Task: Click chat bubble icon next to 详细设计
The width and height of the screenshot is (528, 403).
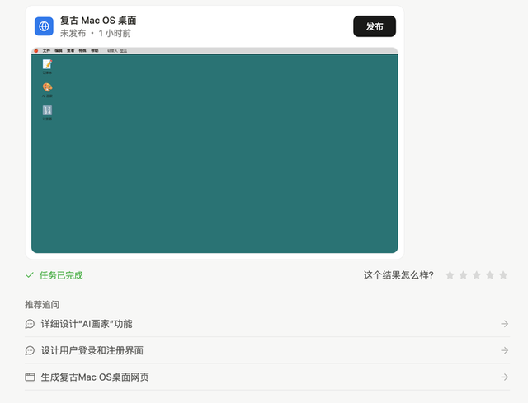Action: [30, 324]
